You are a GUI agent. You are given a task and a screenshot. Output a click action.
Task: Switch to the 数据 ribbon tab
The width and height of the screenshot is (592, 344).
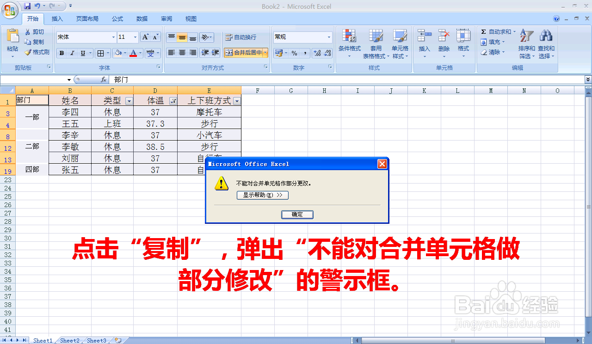click(x=142, y=19)
